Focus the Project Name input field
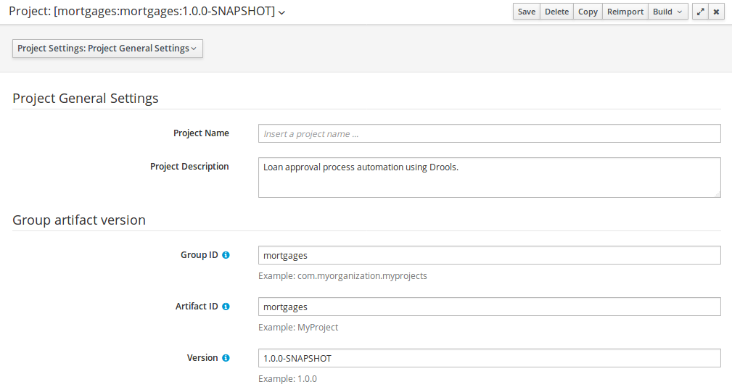This screenshot has width=732, height=387. tap(489, 134)
